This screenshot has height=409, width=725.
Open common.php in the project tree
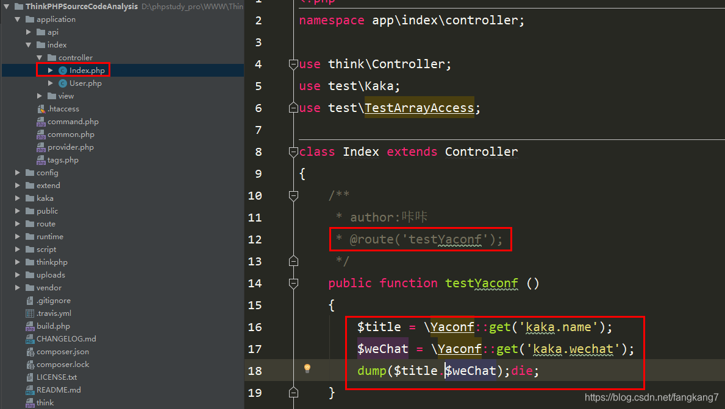[x=71, y=135]
